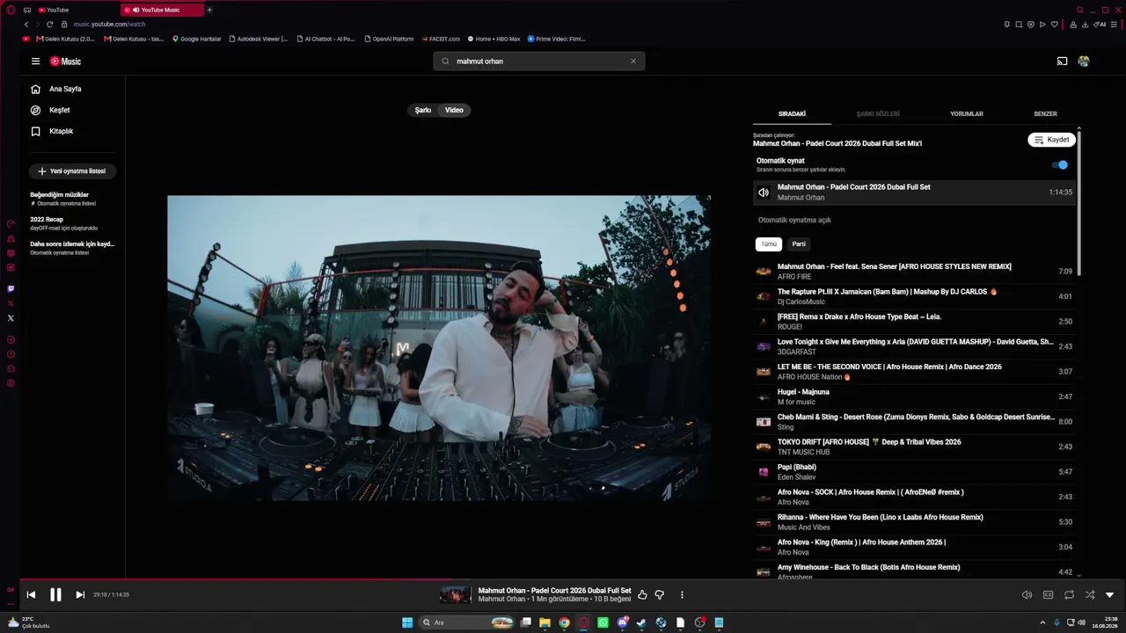This screenshot has height=633, width=1126.
Task: Open the three-dot menu for current song
Action: (x=682, y=595)
